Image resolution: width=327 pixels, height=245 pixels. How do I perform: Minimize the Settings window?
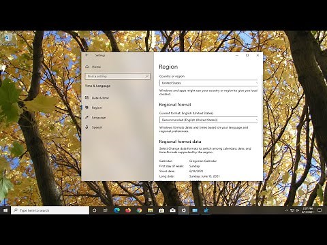pos(237,55)
